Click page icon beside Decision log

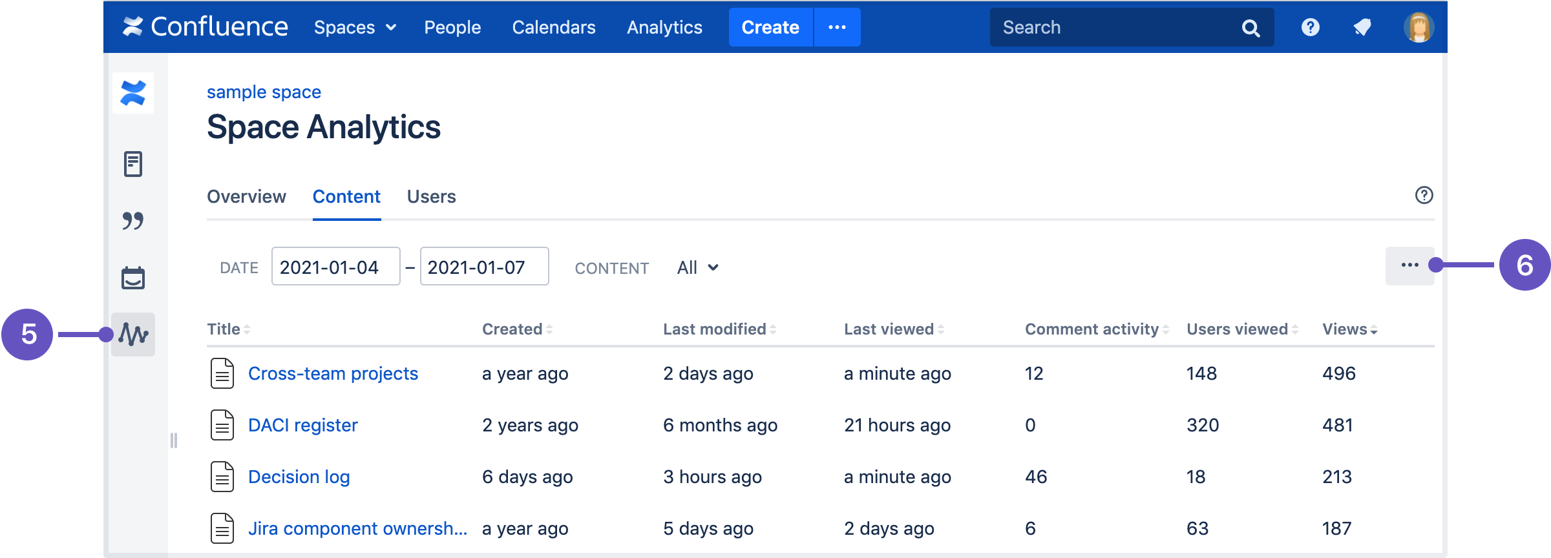[222, 477]
